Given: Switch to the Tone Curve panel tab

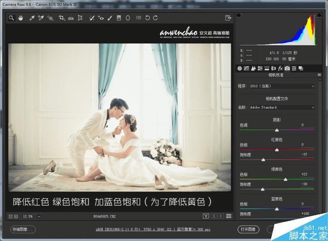Looking at the screenshot, I should tap(246, 68).
